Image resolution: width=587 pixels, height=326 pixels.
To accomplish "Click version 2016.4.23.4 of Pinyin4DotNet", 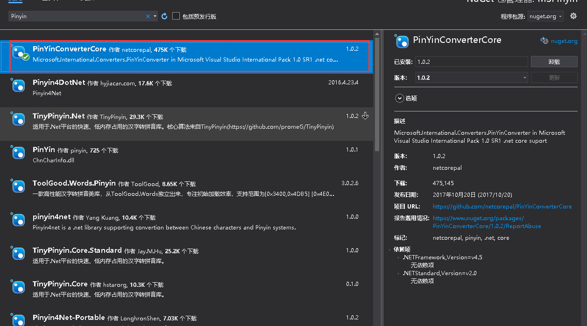I will click(343, 83).
